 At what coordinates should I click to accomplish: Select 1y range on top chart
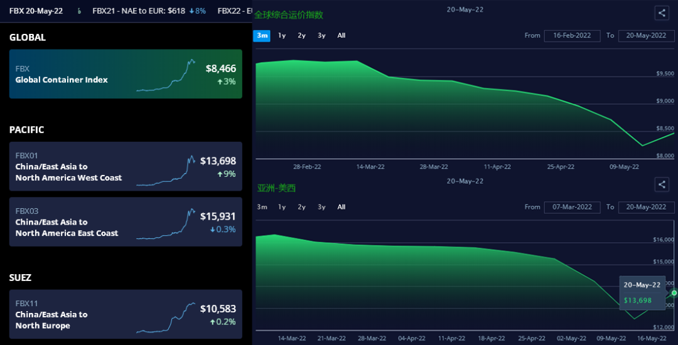pos(282,36)
